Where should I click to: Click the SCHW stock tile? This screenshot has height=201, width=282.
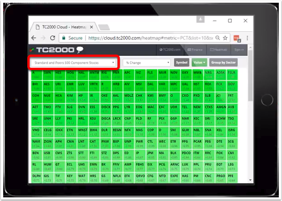coord(220,121)
